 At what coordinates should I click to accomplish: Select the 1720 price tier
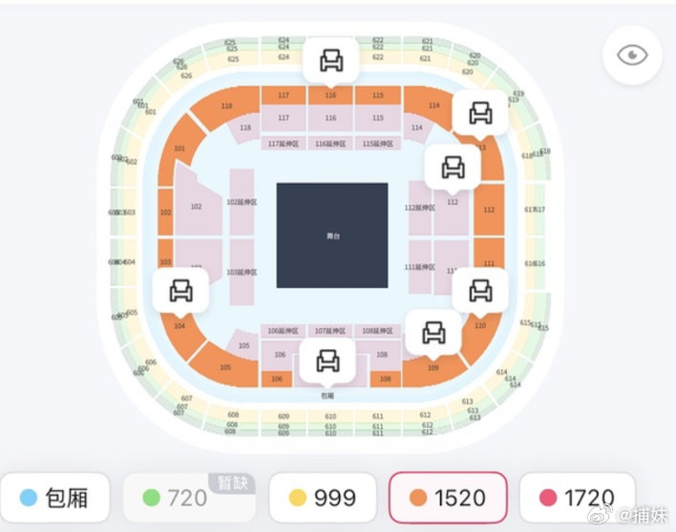tap(578, 498)
